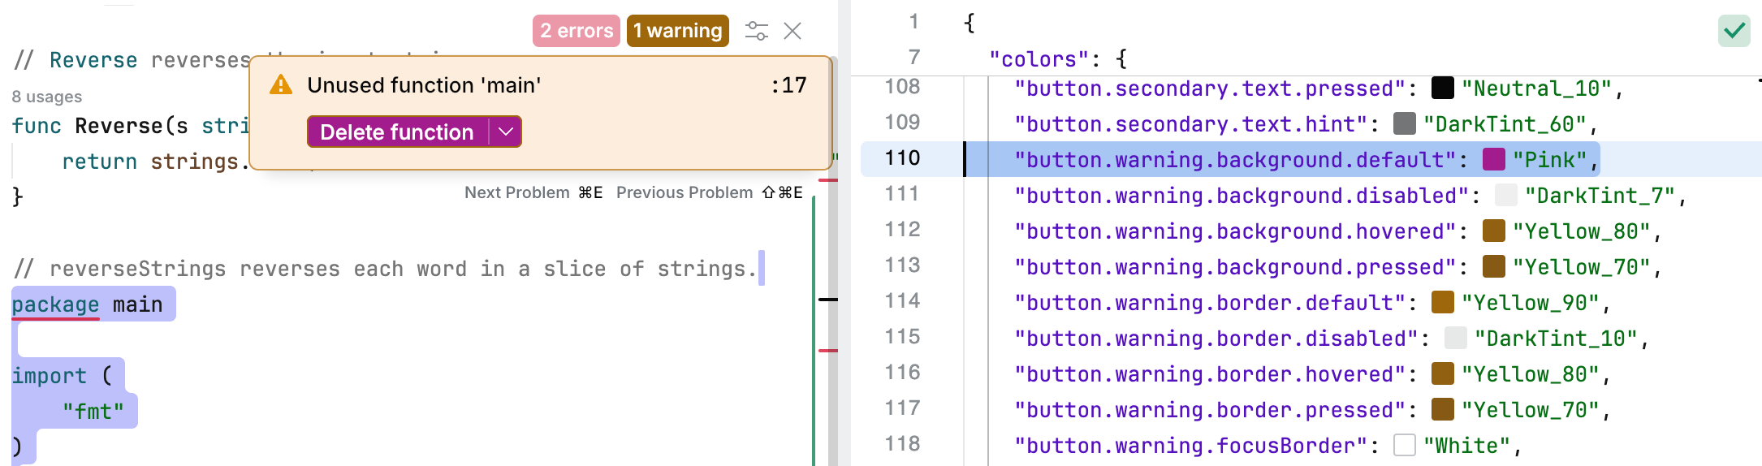1762x466 pixels.
Task: Open the inspection settings sliders icon
Action: [x=756, y=31]
